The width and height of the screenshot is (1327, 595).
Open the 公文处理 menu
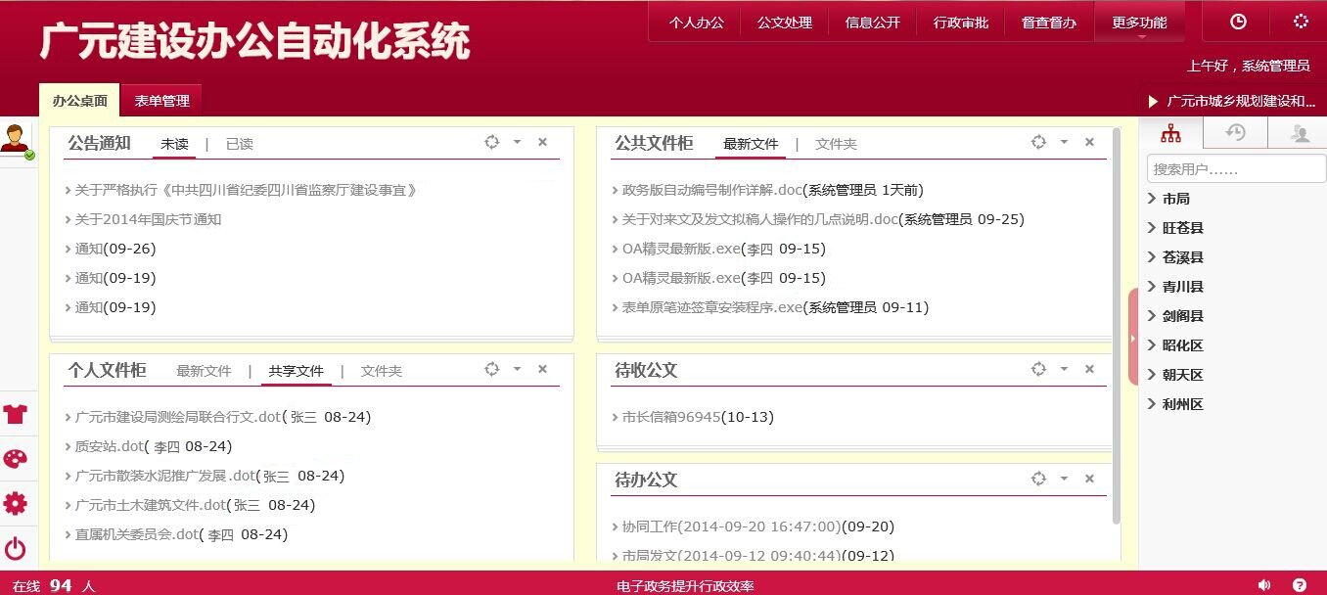784,23
